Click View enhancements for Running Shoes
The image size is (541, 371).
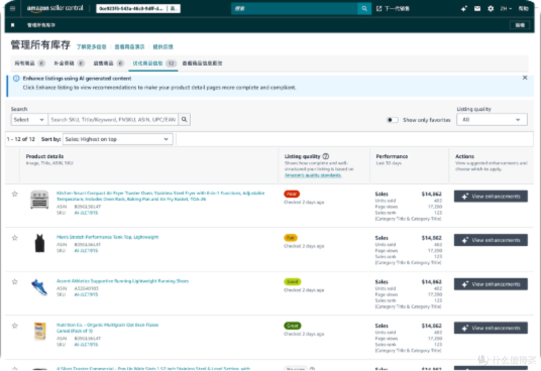(490, 284)
